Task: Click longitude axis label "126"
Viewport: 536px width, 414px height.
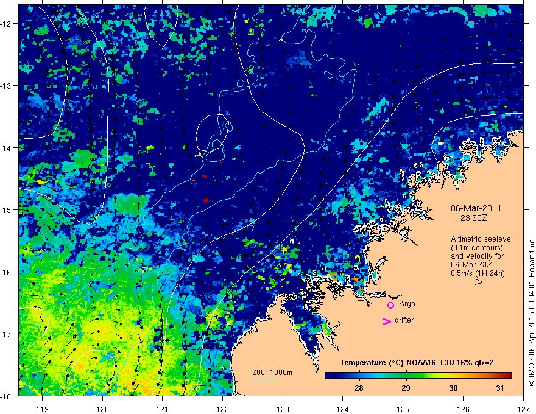Action: click(x=463, y=409)
